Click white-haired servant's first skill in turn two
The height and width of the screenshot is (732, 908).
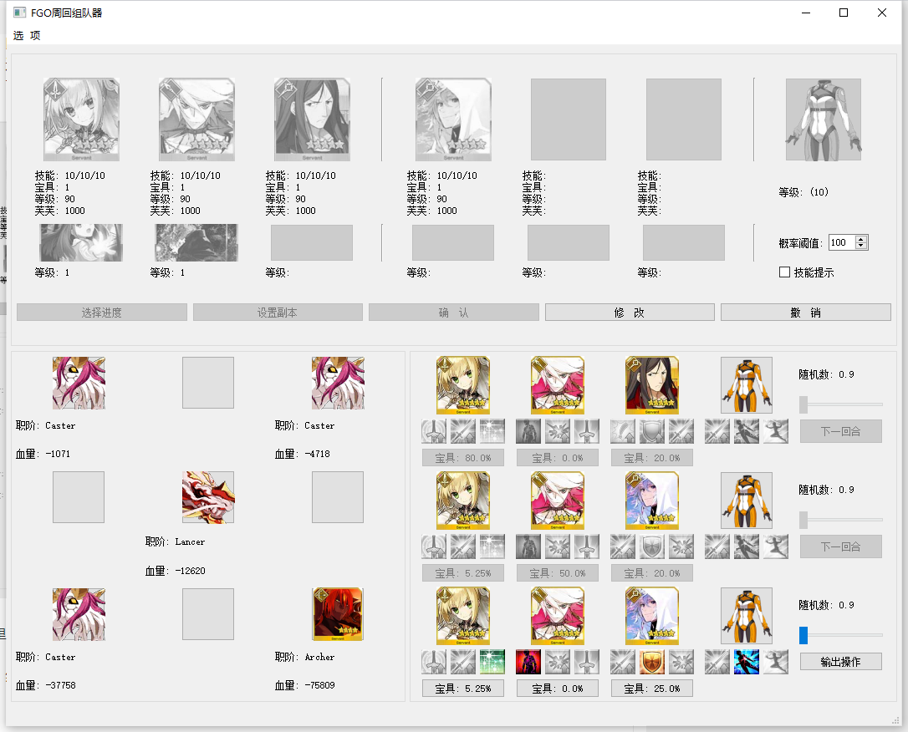(x=528, y=546)
